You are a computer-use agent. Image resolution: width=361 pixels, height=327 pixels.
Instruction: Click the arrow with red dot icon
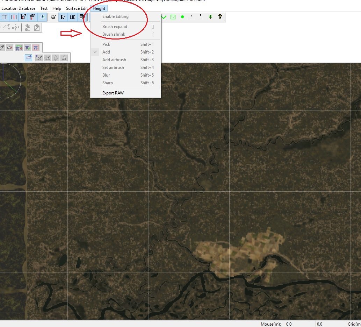(10, 48)
